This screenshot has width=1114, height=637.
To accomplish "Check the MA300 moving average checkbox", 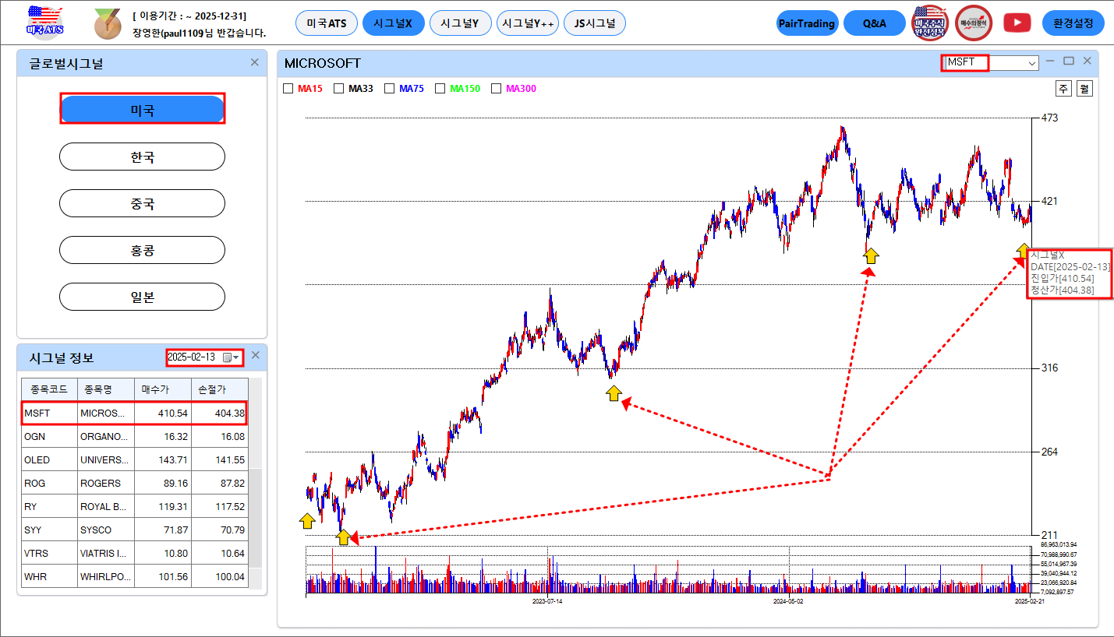I will [497, 89].
